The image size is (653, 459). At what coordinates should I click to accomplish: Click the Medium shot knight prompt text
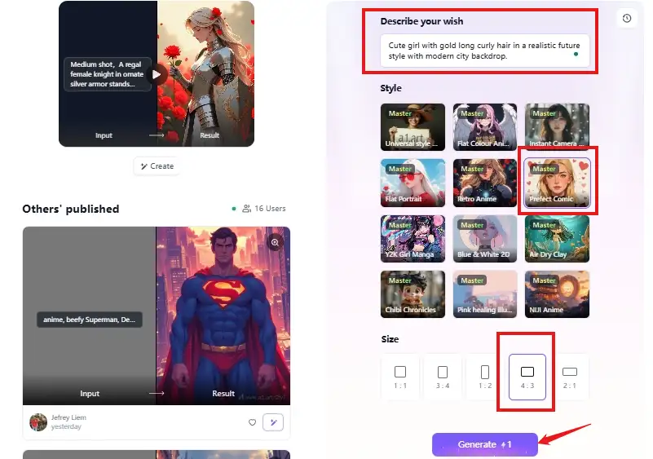pyautogui.click(x=107, y=74)
